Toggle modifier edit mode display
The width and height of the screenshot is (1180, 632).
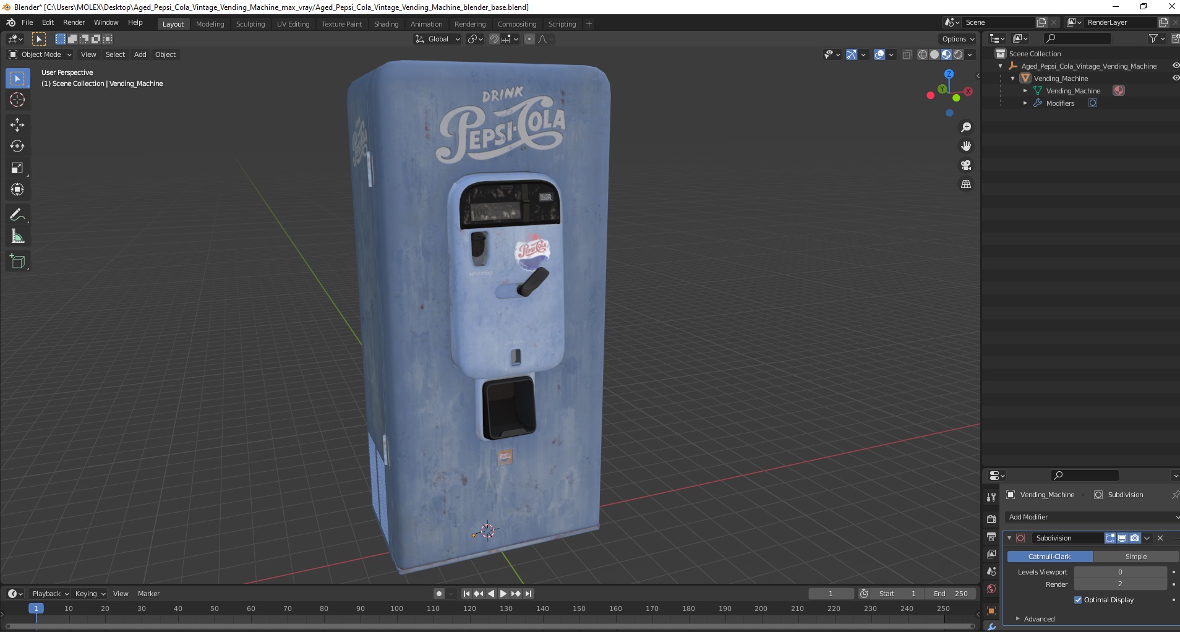[1110, 538]
